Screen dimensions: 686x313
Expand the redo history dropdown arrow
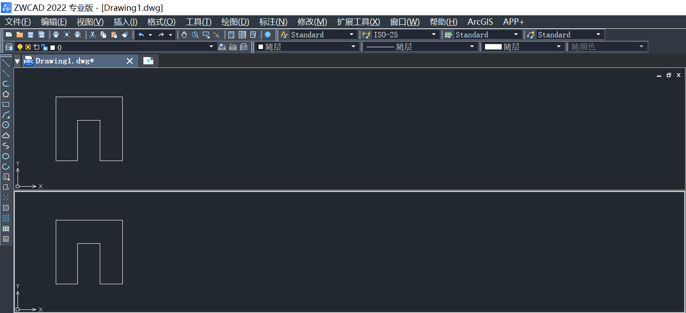(170, 35)
